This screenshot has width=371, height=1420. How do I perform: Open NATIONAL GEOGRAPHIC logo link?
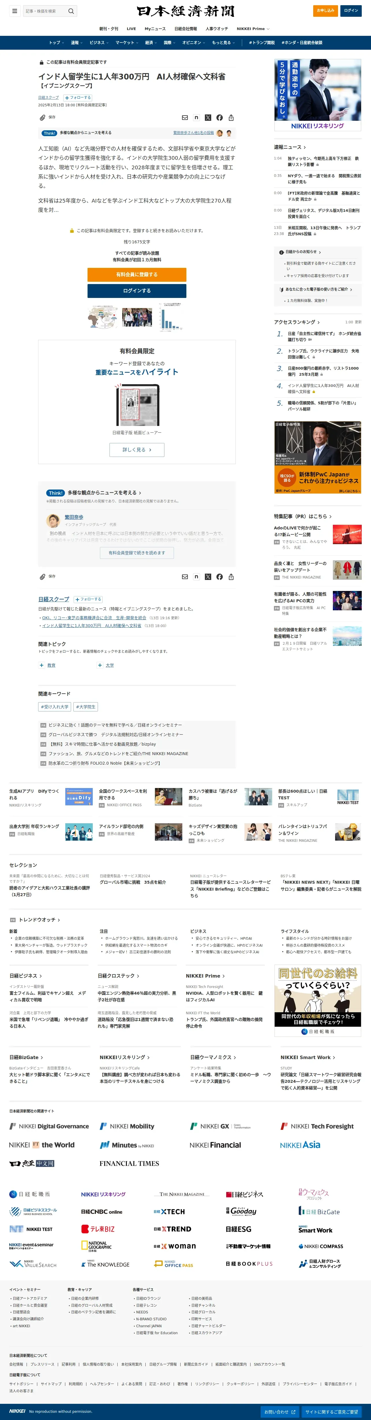click(97, 1246)
